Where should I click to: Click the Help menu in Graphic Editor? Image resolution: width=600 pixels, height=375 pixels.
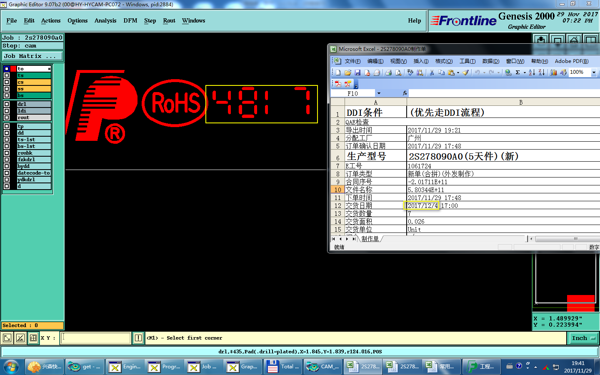coord(415,20)
